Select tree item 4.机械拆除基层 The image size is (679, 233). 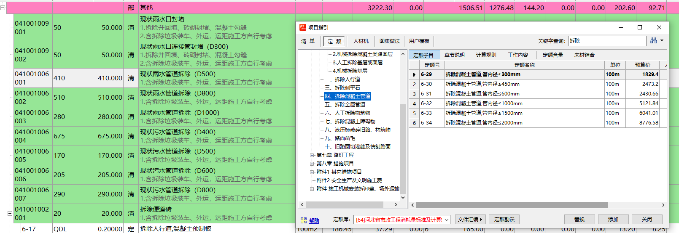[x=350, y=71]
